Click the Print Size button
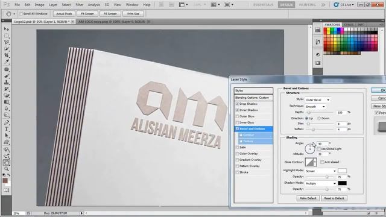 133,14
